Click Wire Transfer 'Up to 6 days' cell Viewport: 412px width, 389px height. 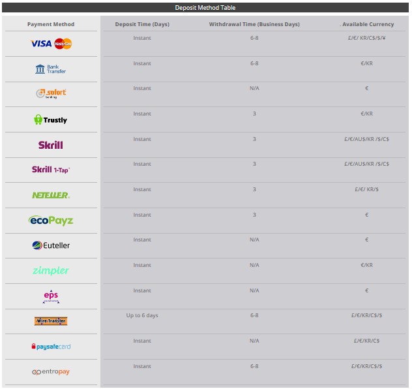[x=142, y=315]
